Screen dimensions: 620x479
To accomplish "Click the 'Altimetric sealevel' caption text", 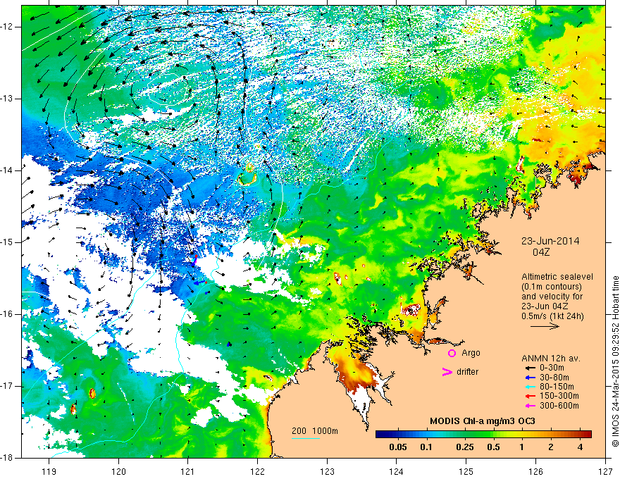I will click(x=557, y=277).
